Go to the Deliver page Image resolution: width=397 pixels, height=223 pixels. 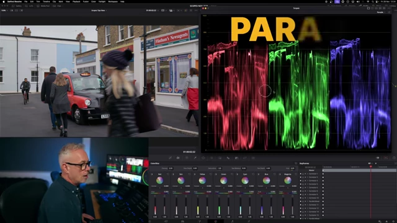click(249, 221)
